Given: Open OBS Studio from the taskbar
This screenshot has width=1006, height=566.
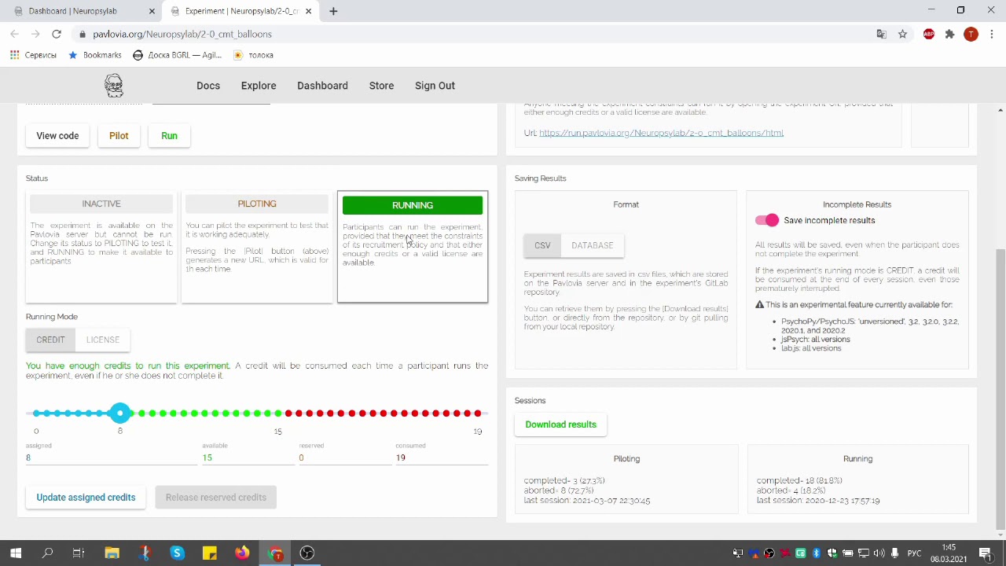Looking at the screenshot, I should click(307, 553).
